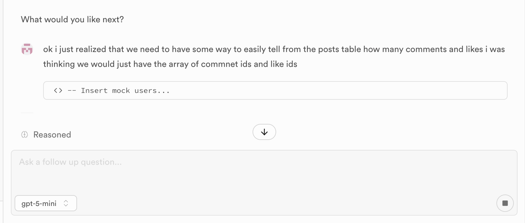Viewport: 525px width, 223px height.
Task: Click the down arrow button to jump to latest message
Action: [x=264, y=132]
